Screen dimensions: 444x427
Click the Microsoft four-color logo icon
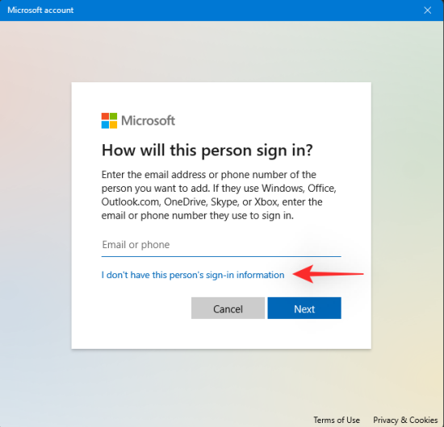[x=109, y=121]
